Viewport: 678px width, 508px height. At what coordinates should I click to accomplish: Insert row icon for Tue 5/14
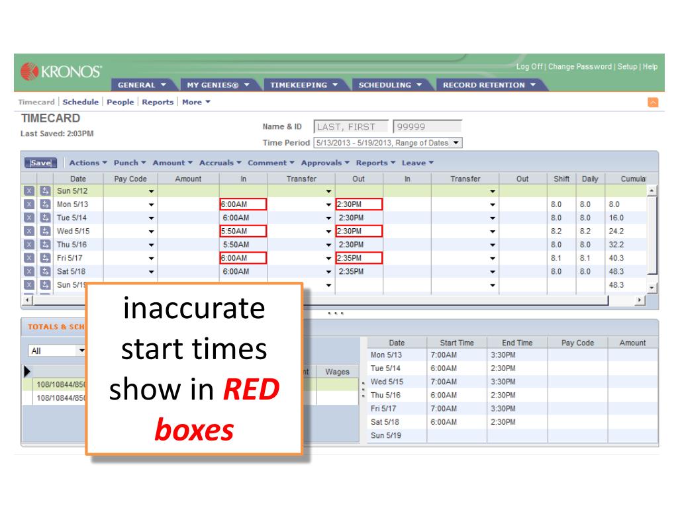coord(45,218)
